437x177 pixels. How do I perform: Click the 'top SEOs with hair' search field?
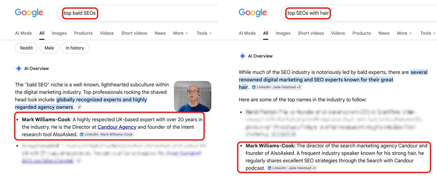click(359, 13)
